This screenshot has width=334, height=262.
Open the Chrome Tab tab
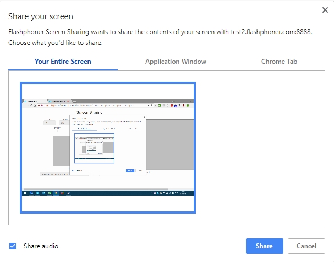(x=280, y=62)
